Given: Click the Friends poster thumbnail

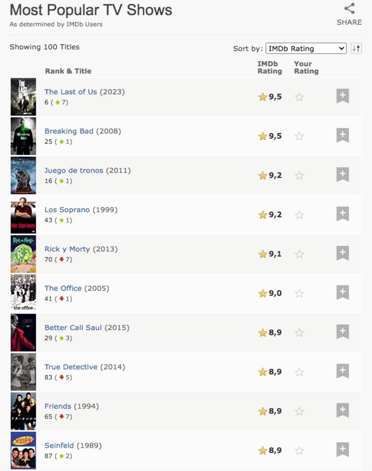Looking at the screenshot, I should tap(23, 411).
